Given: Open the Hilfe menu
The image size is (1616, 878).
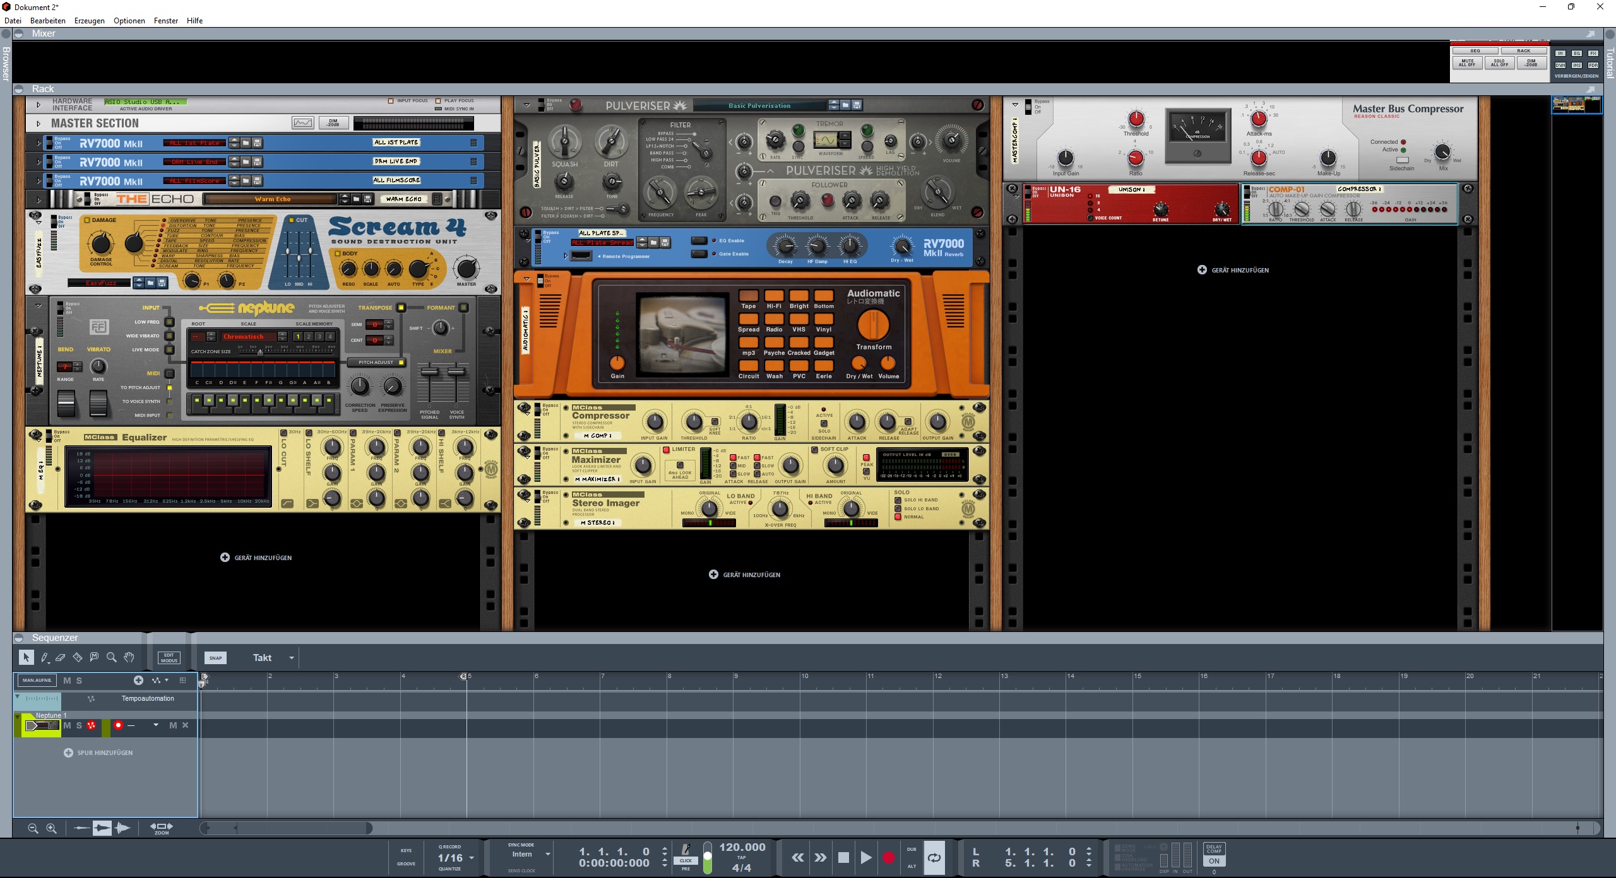Looking at the screenshot, I should pyautogui.click(x=195, y=20).
